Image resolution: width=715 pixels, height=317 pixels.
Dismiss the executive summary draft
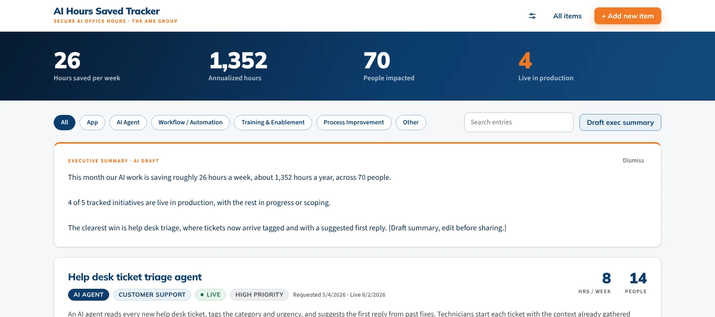click(x=634, y=160)
